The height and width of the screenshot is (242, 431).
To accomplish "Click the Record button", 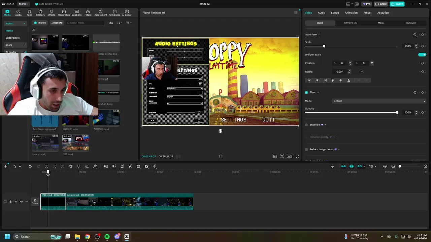I will click(x=56, y=23).
